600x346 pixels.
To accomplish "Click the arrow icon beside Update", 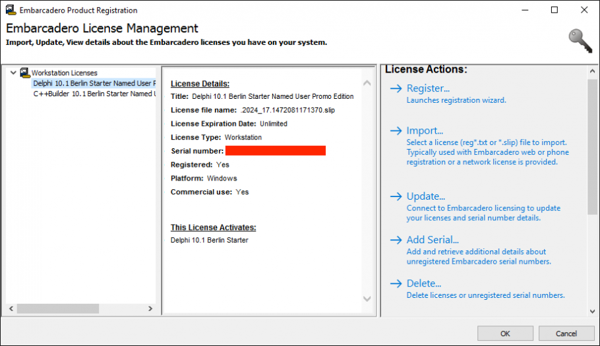I will (x=396, y=196).
